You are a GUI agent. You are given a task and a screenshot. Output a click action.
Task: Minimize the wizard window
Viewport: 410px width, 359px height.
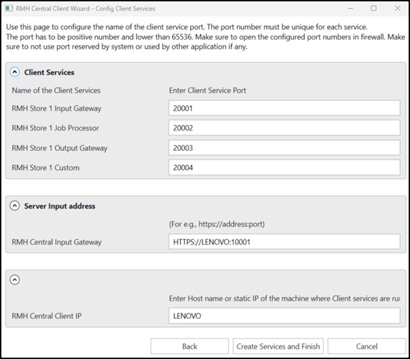[x=350, y=8]
